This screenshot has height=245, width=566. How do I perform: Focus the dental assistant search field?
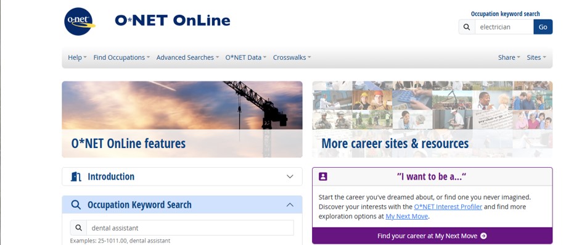pos(190,228)
